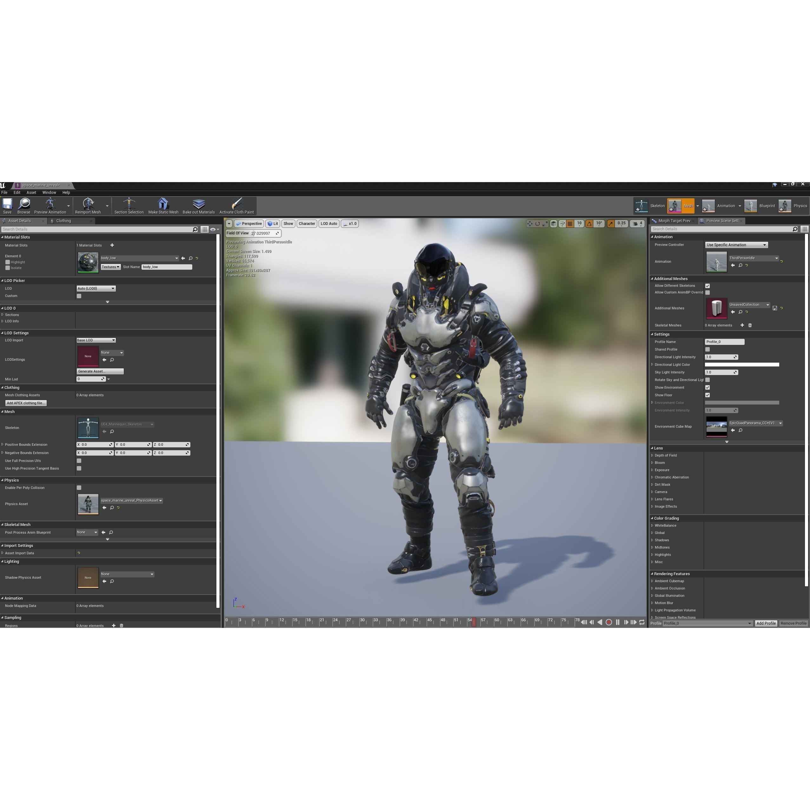Uncheck Allow Different Skeletons
This screenshot has width=810, height=810.
click(x=708, y=286)
